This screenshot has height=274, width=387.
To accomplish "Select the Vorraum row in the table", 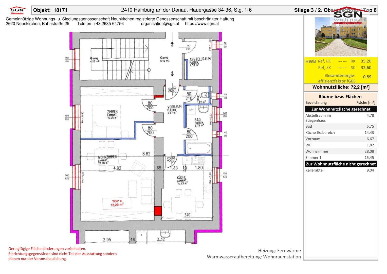I will 341,139.
